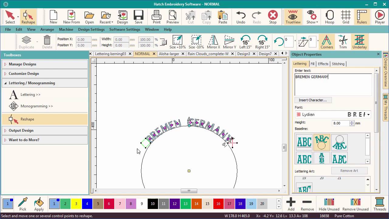
Task: Toggle the Grid display
Action: (x=346, y=17)
